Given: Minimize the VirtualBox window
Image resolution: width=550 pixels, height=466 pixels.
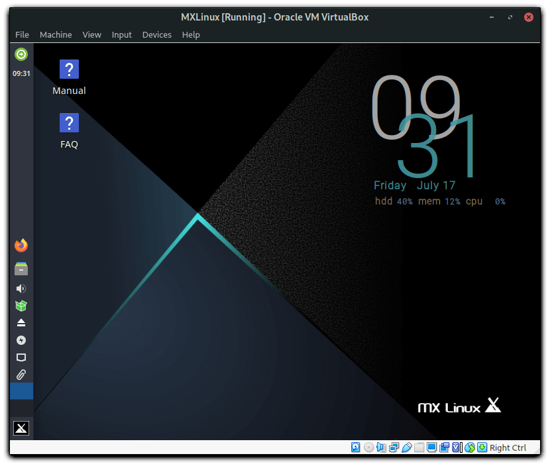Looking at the screenshot, I should pyautogui.click(x=492, y=17).
